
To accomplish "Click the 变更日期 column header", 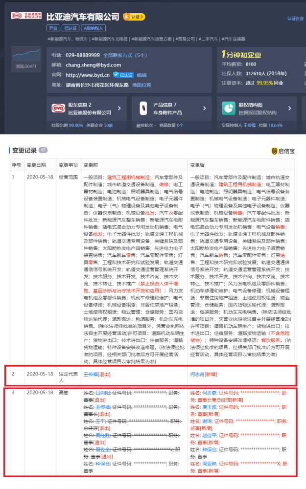I will [36, 165].
